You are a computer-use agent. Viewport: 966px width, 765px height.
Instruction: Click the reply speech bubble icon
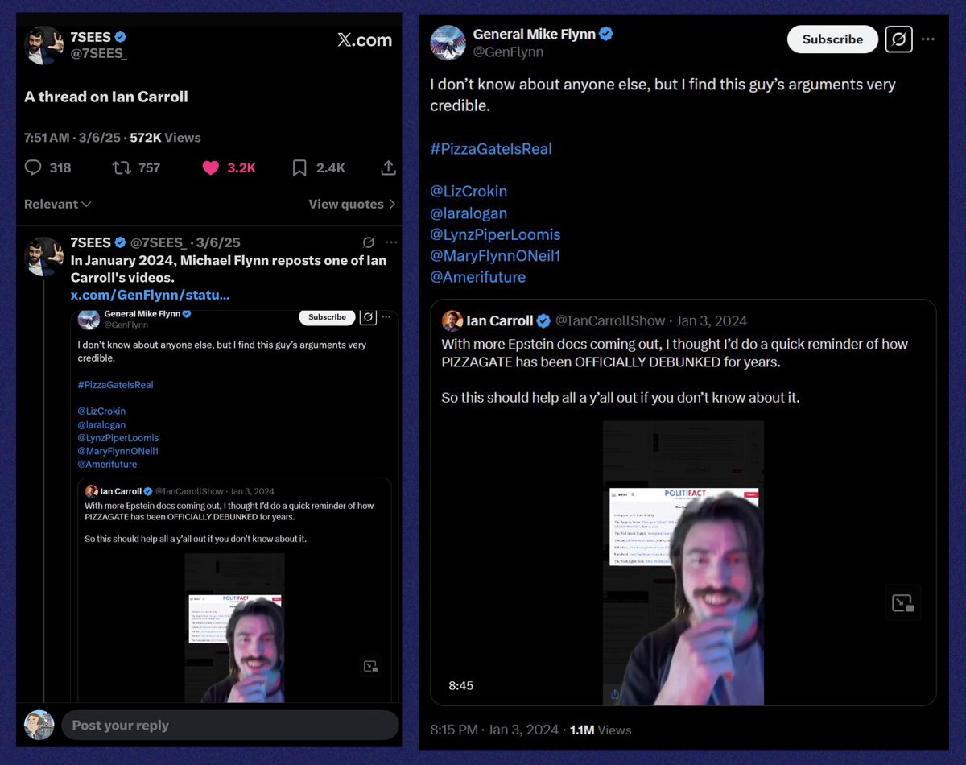pos(33,167)
